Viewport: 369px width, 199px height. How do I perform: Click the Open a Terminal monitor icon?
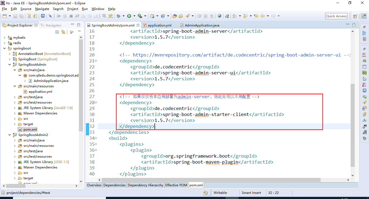pyautogui.click(x=43, y=16)
